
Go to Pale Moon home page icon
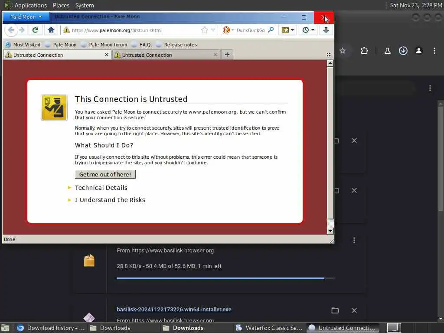(51, 30)
